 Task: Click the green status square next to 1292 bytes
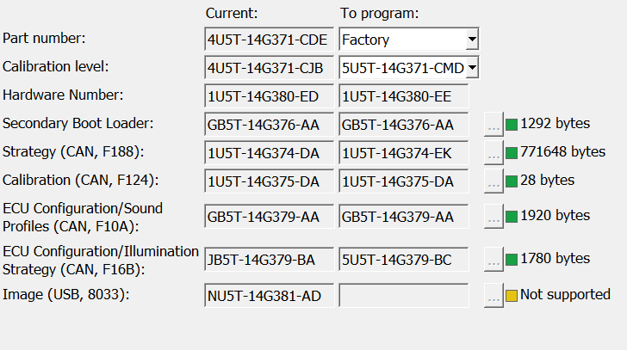[512, 125]
